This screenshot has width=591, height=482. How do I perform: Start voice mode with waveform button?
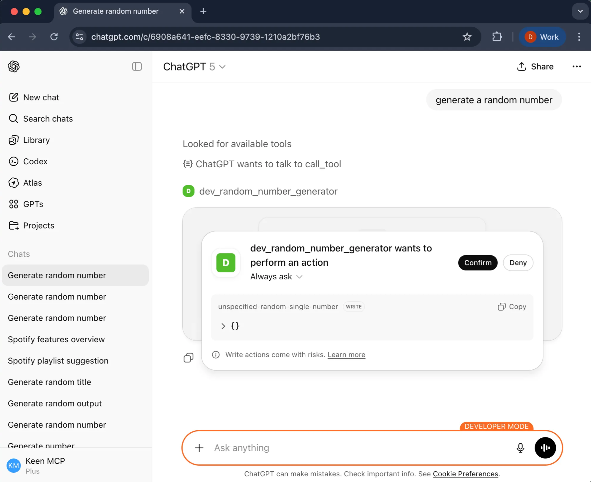coord(545,448)
